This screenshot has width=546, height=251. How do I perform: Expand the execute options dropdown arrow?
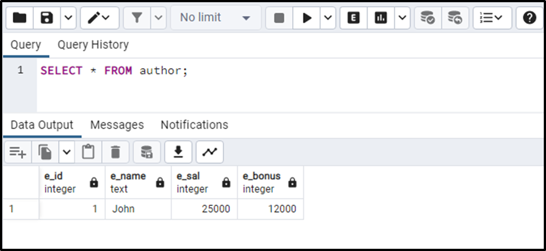coord(328,18)
